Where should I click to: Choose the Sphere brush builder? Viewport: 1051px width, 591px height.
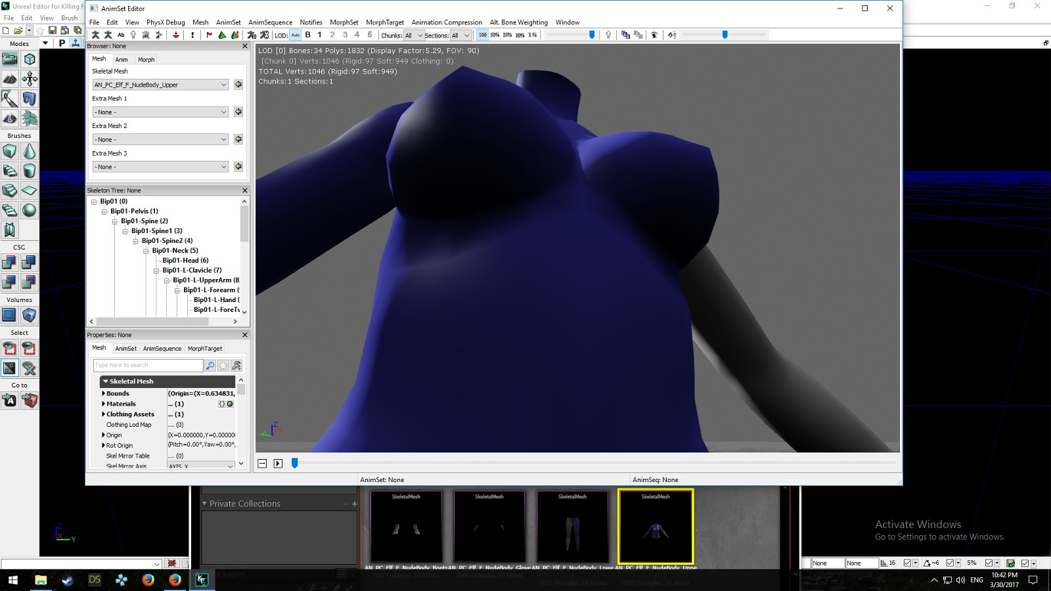coord(30,210)
